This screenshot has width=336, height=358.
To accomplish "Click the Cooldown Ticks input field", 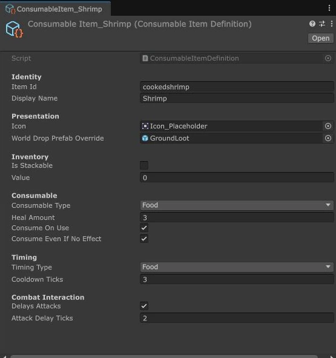I will pyautogui.click(x=237, y=279).
